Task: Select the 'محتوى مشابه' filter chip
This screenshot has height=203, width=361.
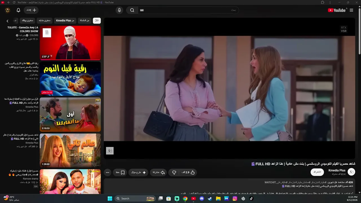Action: click(x=45, y=20)
